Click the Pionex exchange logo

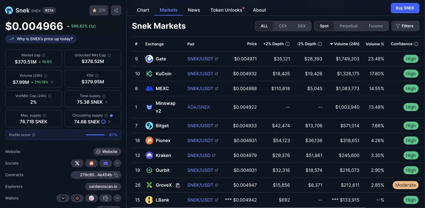coord(149,140)
